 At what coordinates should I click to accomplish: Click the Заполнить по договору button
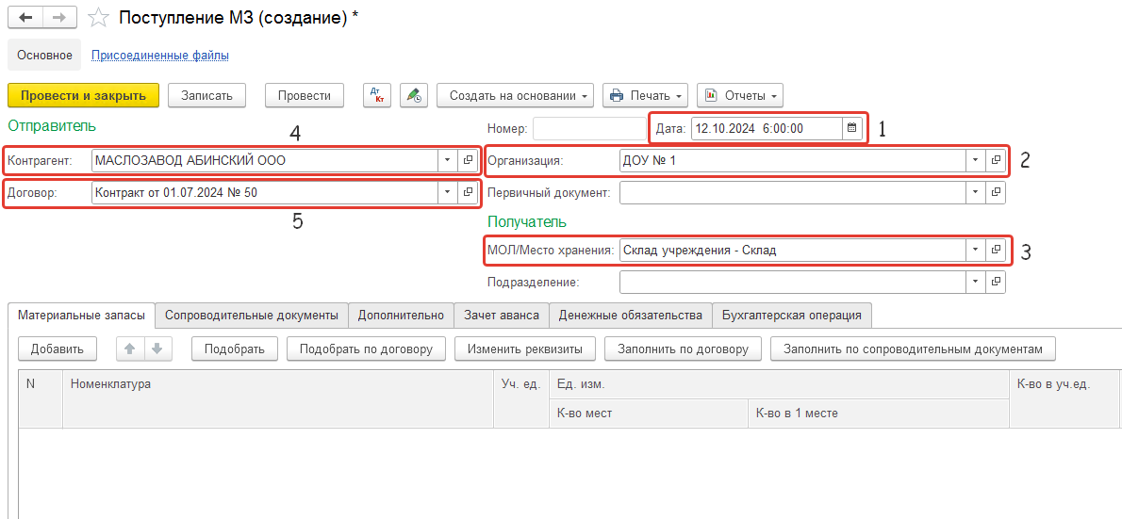(683, 349)
